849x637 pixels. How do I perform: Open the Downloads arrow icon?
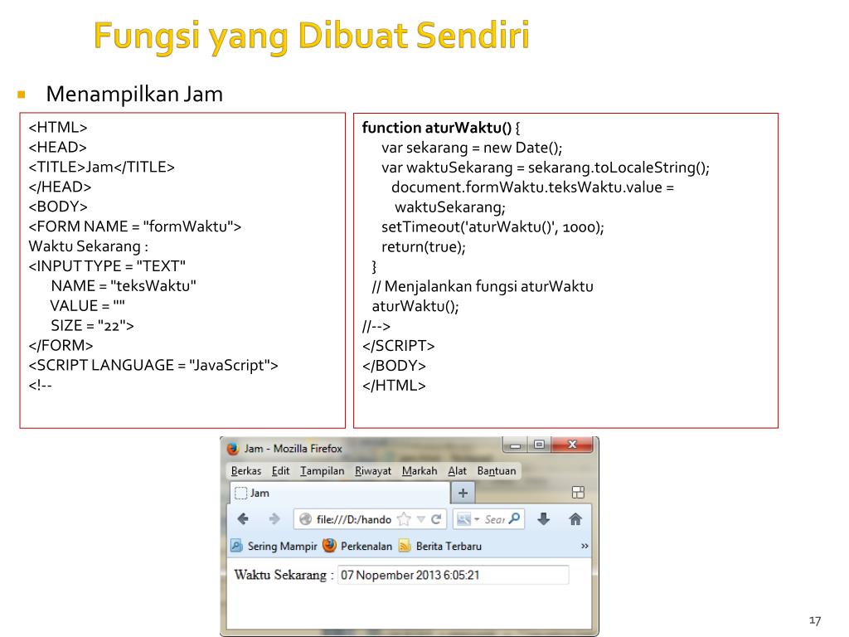pos(544,519)
